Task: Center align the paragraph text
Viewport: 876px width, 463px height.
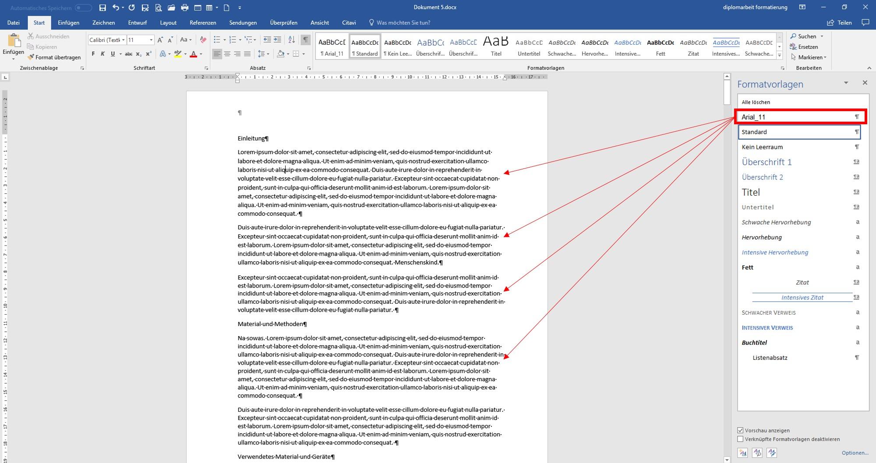Action: (227, 54)
